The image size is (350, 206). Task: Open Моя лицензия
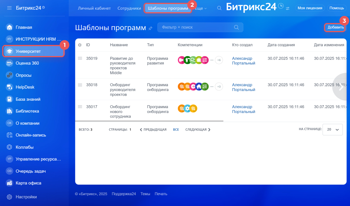click(x=310, y=8)
